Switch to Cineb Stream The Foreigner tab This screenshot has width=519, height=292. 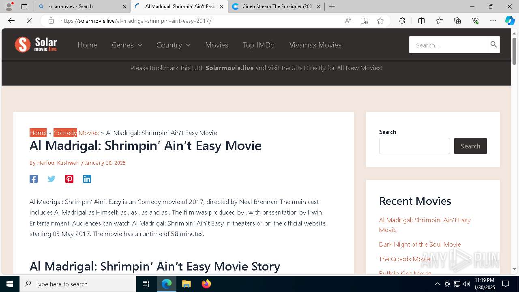pyautogui.click(x=276, y=6)
